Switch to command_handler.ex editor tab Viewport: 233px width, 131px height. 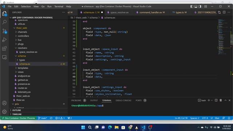click(150, 12)
